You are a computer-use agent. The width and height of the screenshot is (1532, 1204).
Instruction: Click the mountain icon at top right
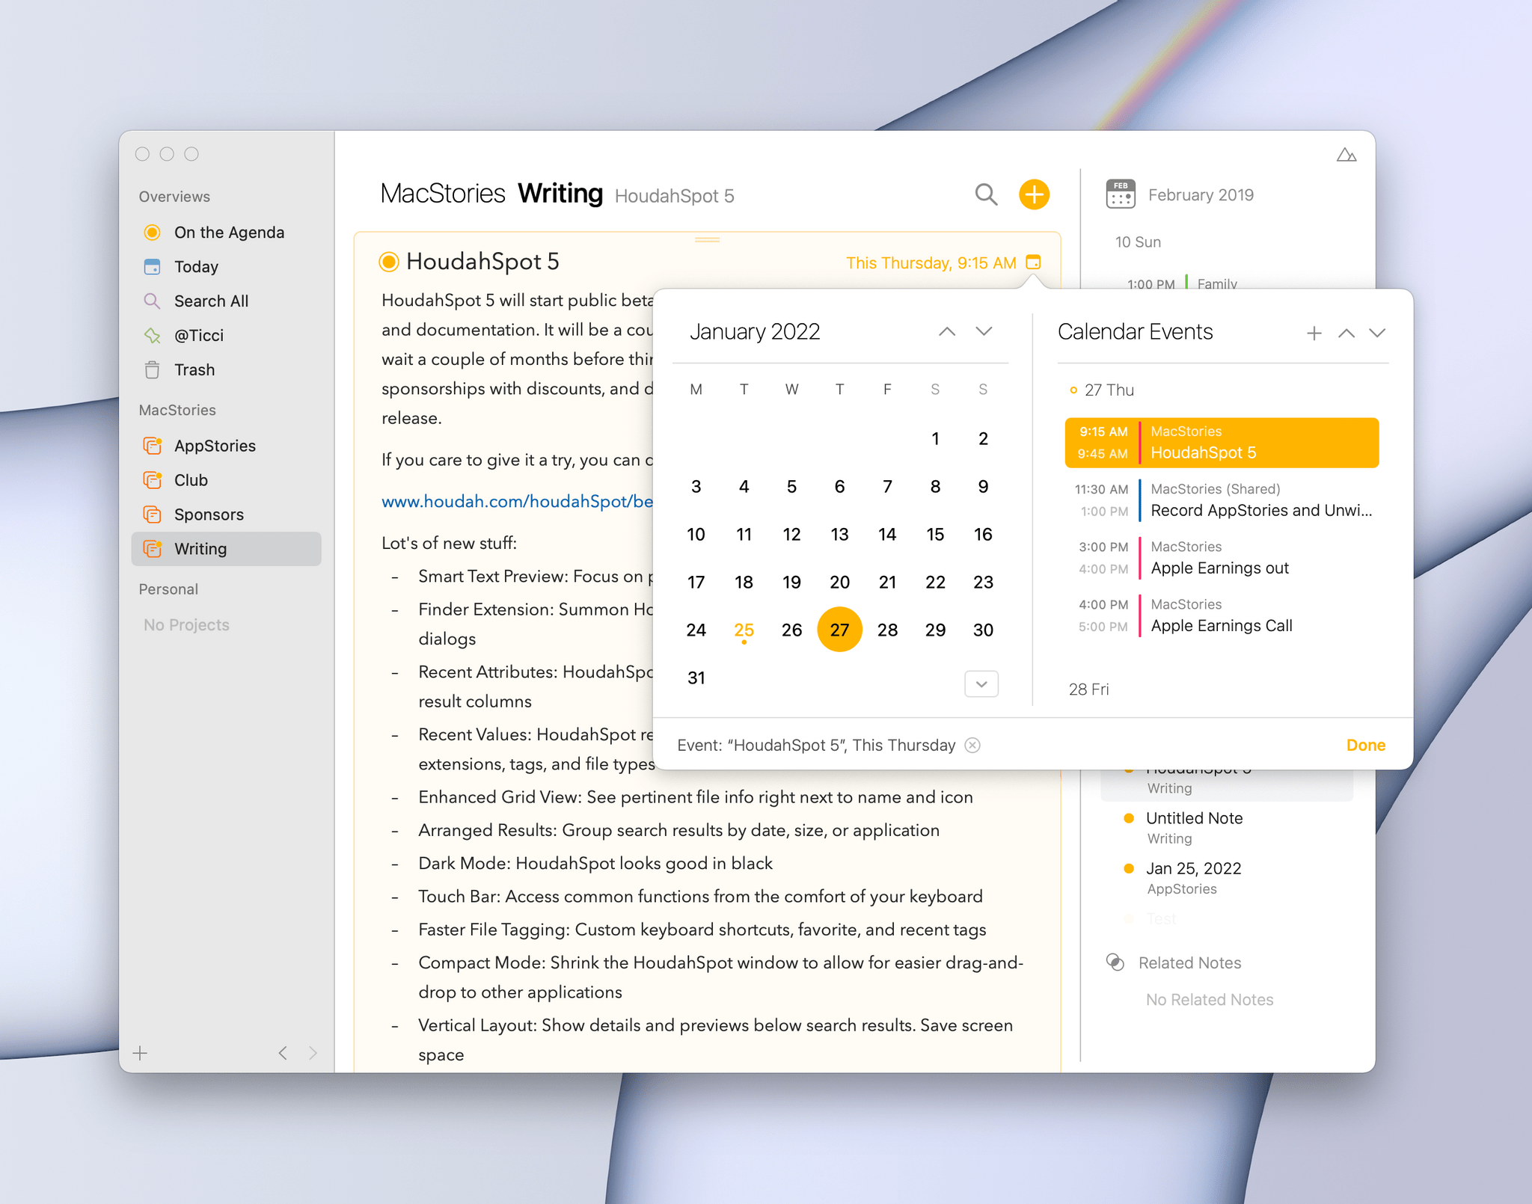click(x=1346, y=155)
